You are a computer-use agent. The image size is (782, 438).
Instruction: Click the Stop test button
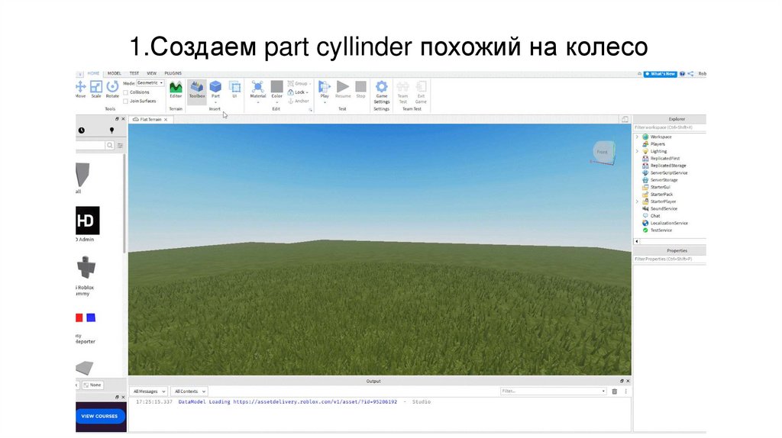click(360, 89)
